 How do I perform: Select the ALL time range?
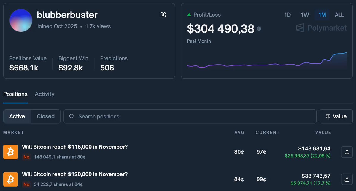339,15
